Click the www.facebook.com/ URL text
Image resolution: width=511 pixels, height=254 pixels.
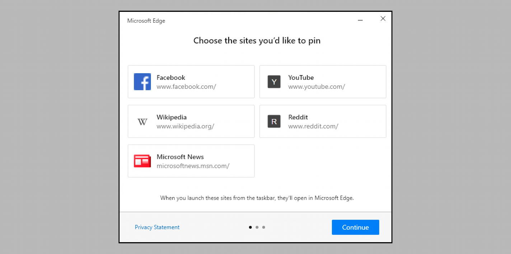tap(186, 87)
